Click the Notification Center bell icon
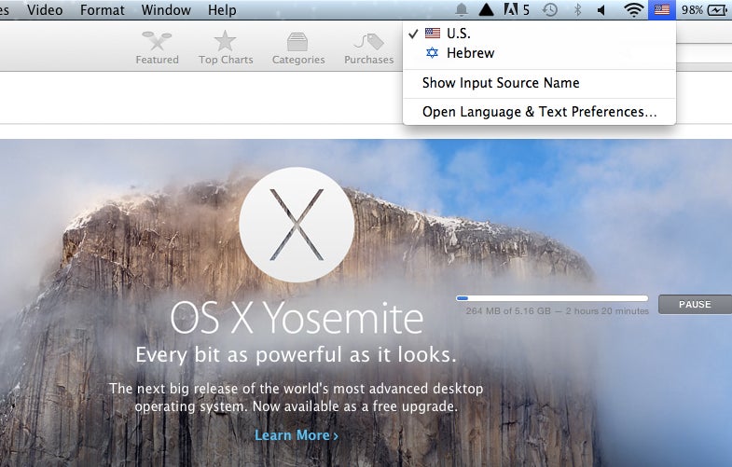This screenshot has height=467, width=732. point(462,10)
